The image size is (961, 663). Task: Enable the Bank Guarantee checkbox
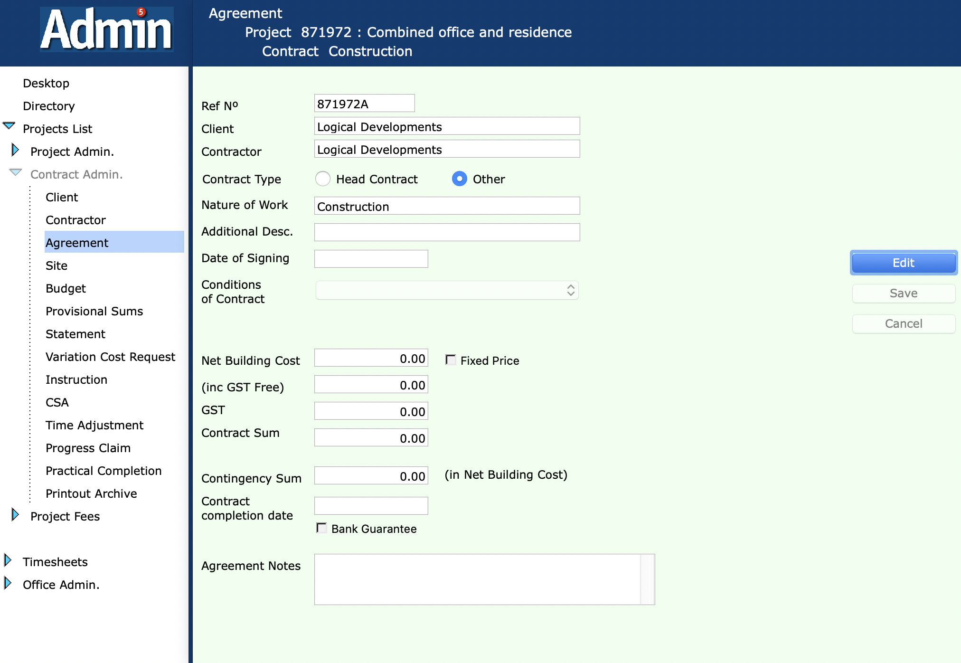click(321, 528)
